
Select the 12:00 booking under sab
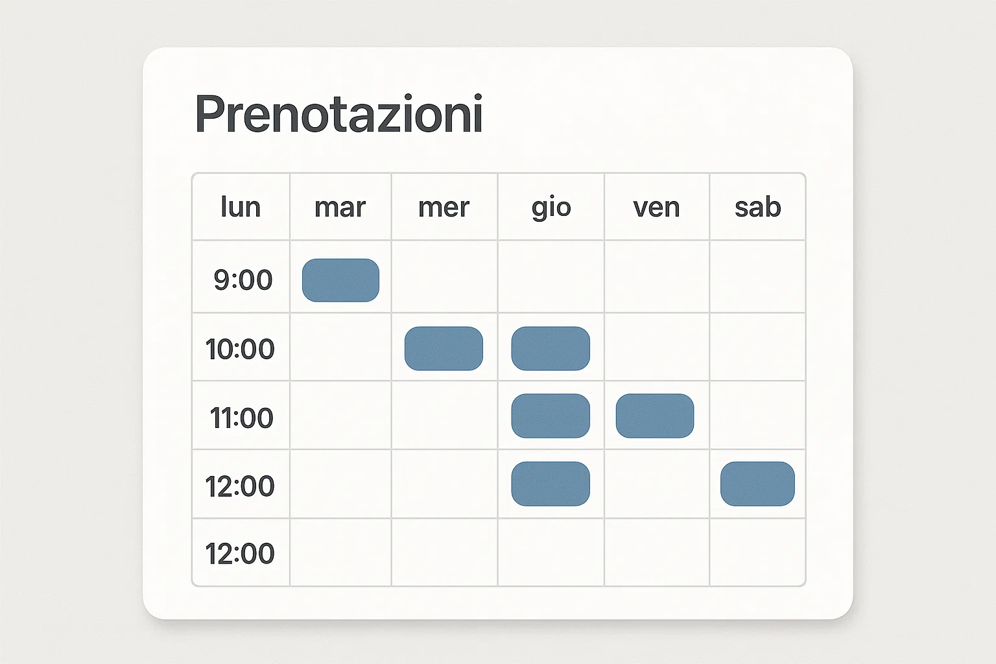click(x=757, y=484)
